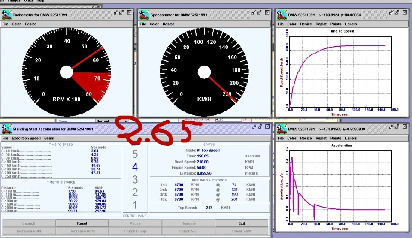Iconify the Acceleration graph window
The width and height of the screenshot is (412, 238).
(391, 127)
